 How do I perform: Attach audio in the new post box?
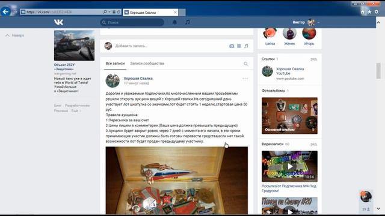point(246,46)
